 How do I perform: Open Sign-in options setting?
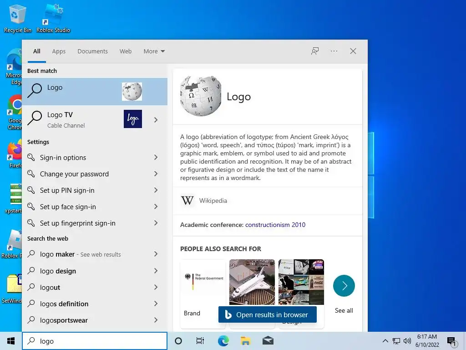pyautogui.click(x=95, y=157)
